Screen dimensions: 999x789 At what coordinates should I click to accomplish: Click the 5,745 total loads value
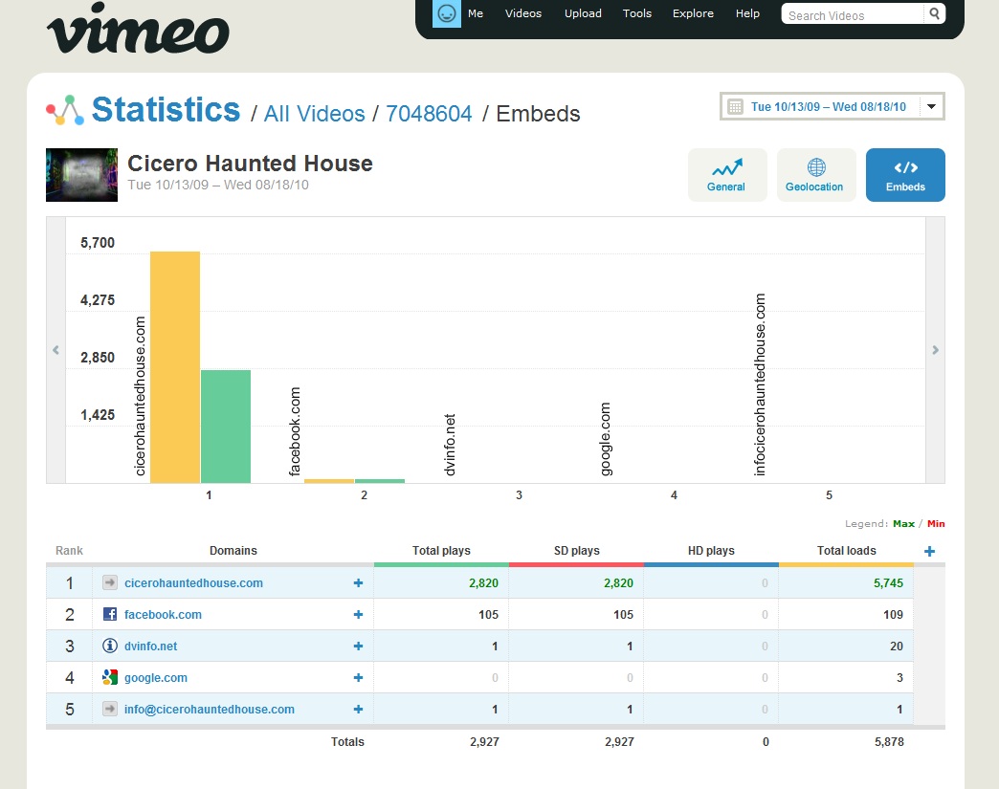[x=888, y=582]
